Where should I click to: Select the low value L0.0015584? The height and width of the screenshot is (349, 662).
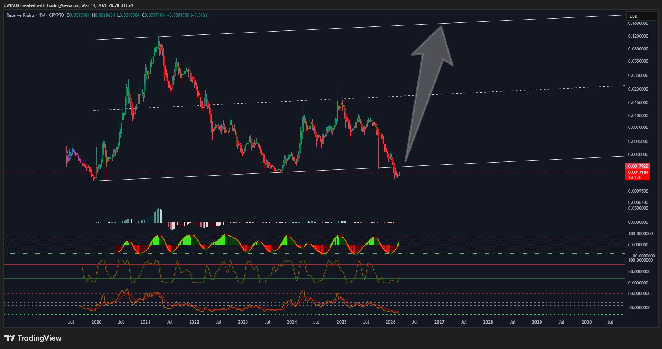pos(128,15)
